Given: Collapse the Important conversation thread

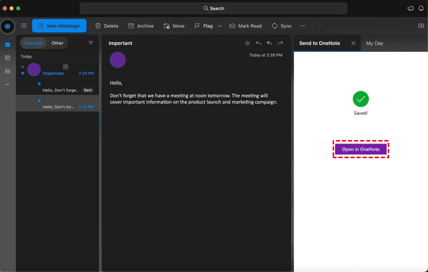Looking at the screenshot, I should (23, 66).
